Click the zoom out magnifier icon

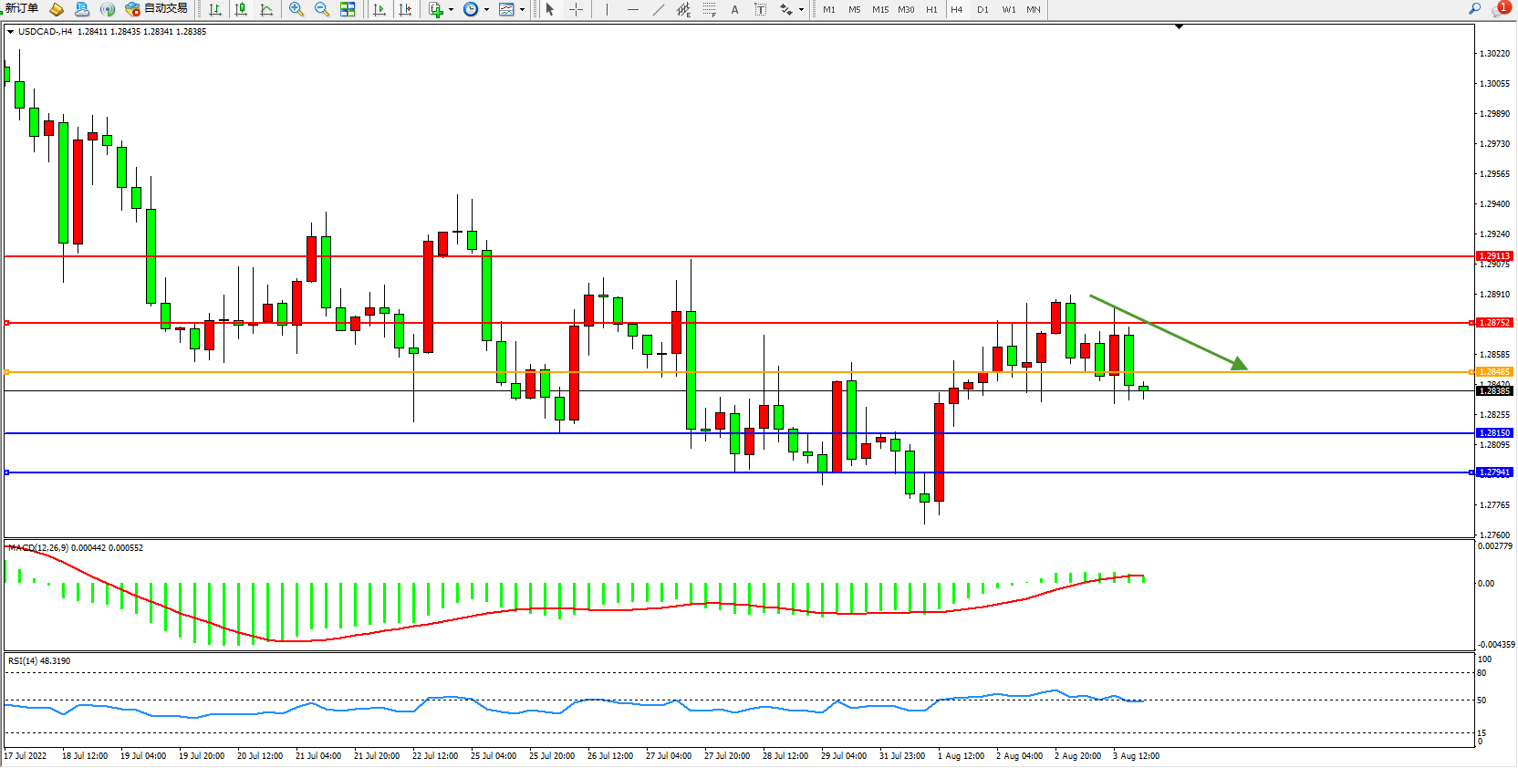pyautogui.click(x=321, y=9)
